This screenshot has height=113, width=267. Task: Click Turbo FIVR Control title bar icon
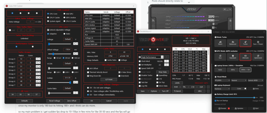point(7,6)
